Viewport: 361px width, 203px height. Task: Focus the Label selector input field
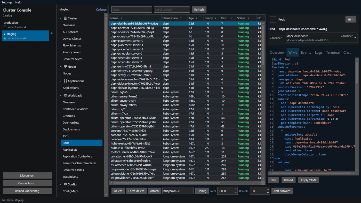pos(172,10)
